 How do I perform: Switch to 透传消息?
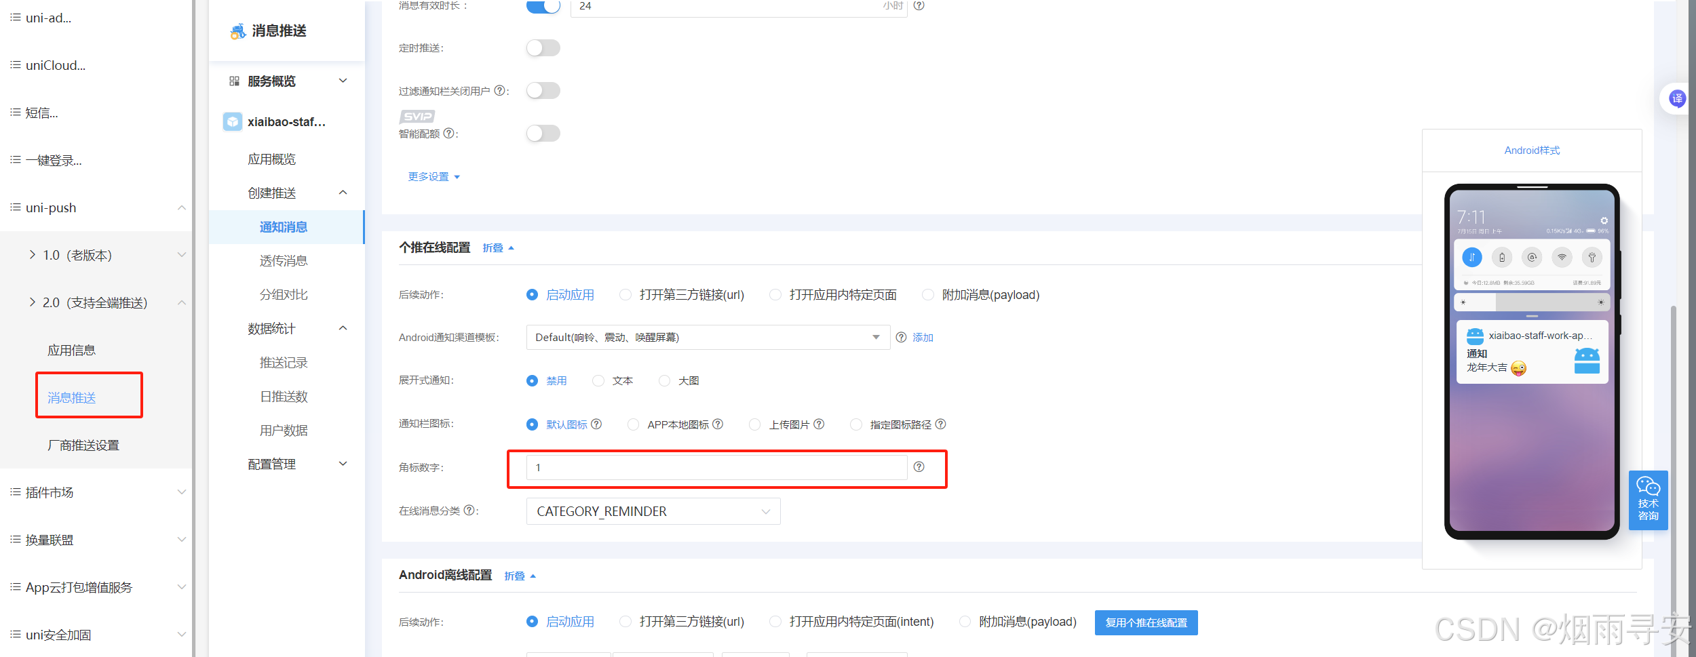coord(283,260)
